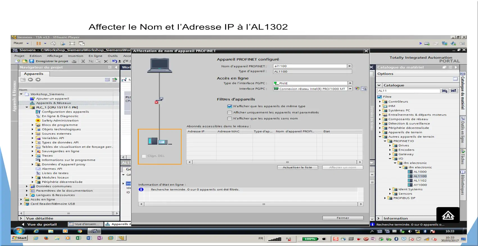Click the open project folder icon
This screenshot has height=246, width=478.
click(x=25, y=61)
